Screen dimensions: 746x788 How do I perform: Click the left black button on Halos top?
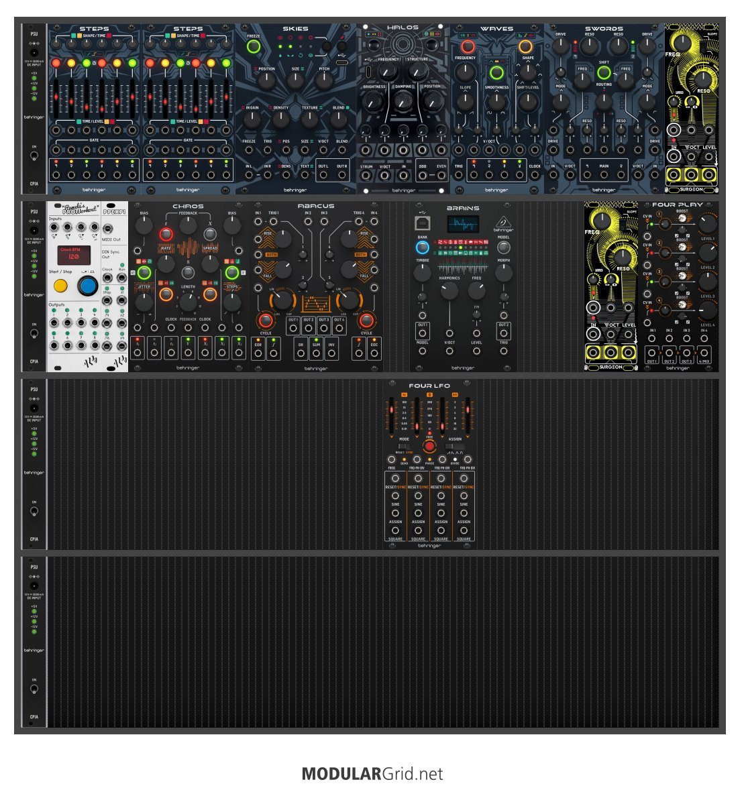click(x=373, y=45)
